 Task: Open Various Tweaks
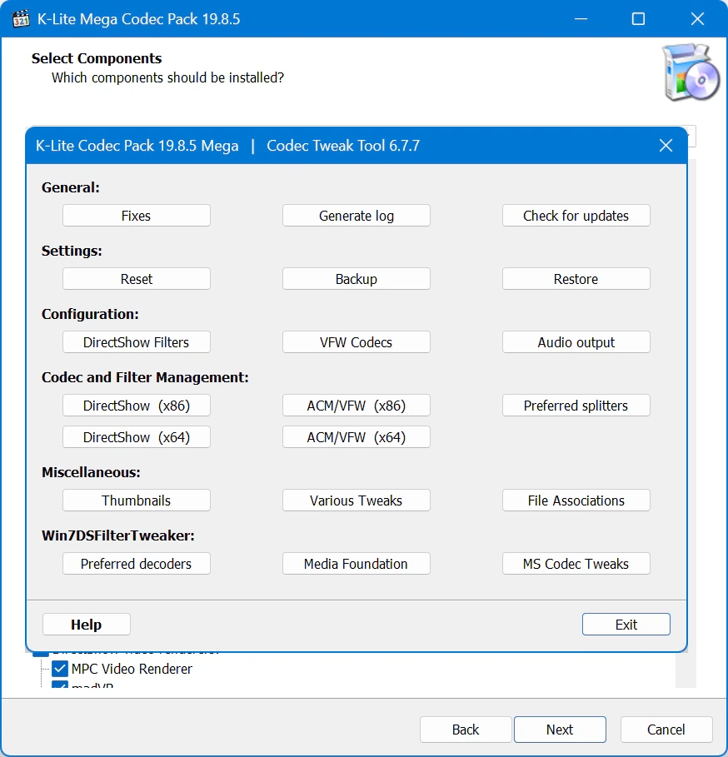357,501
